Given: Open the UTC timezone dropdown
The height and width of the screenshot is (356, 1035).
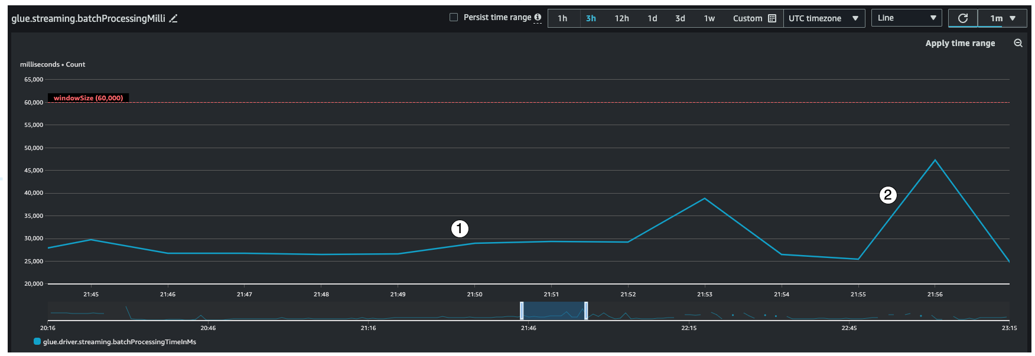Looking at the screenshot, I should click(x=824, y=18).
